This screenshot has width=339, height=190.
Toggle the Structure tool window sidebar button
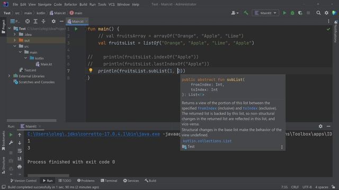3,165
